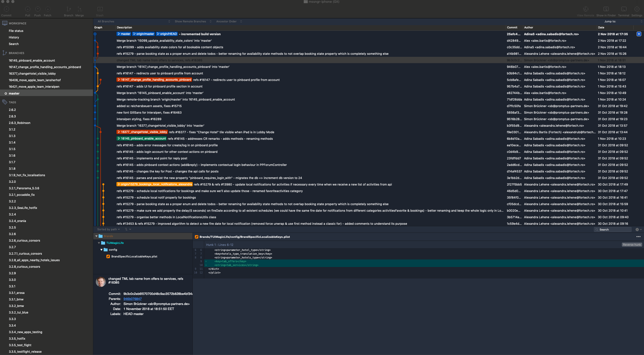Collapse the Brands folder
The image size is (644, 355).
(96, 236)
